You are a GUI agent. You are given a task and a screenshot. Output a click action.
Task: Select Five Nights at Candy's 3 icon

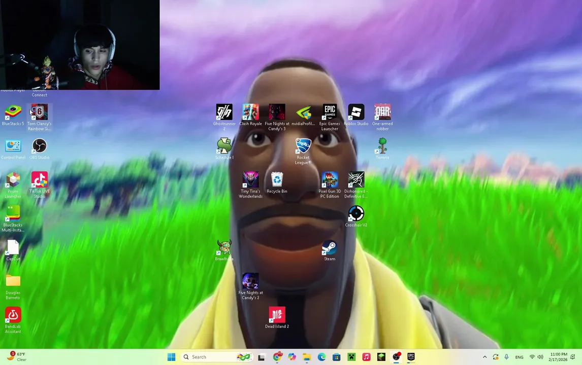coord(277,118)
